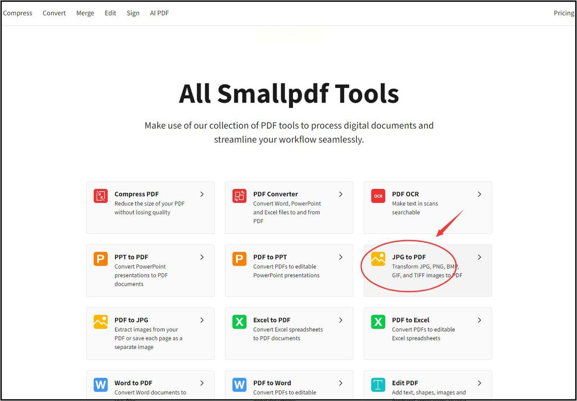577x401 pixels.
Task: Select the JPG to PDF title
Action: tap(409, 257)
